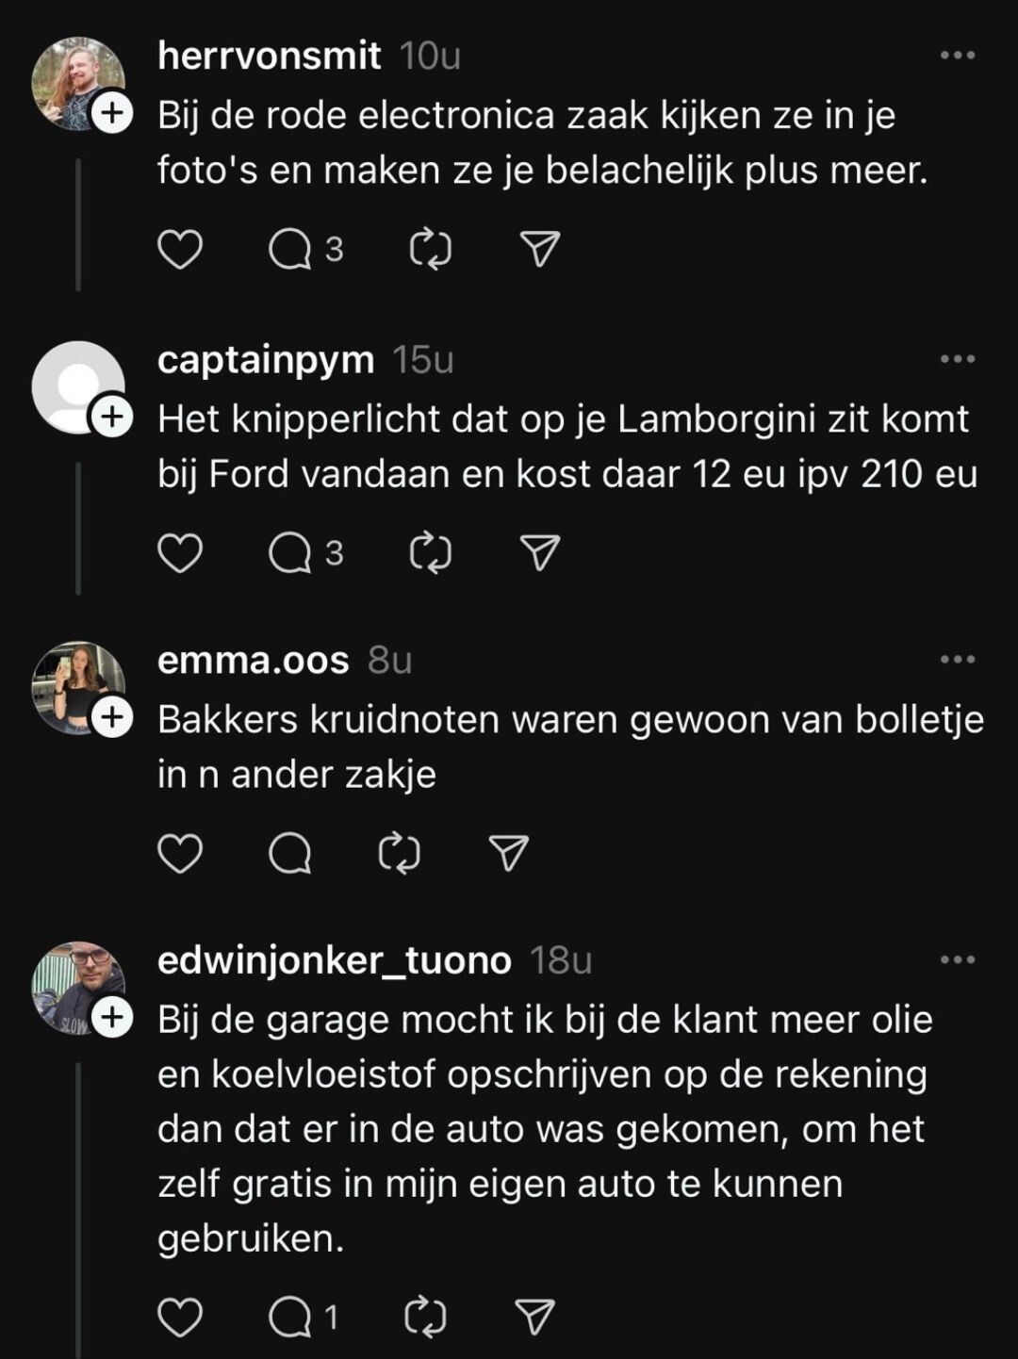Viewport: 1018px width, 1359px height.
Task: Like herrvonsmit's post with the heart icon
Action: [x=179, y=250]
